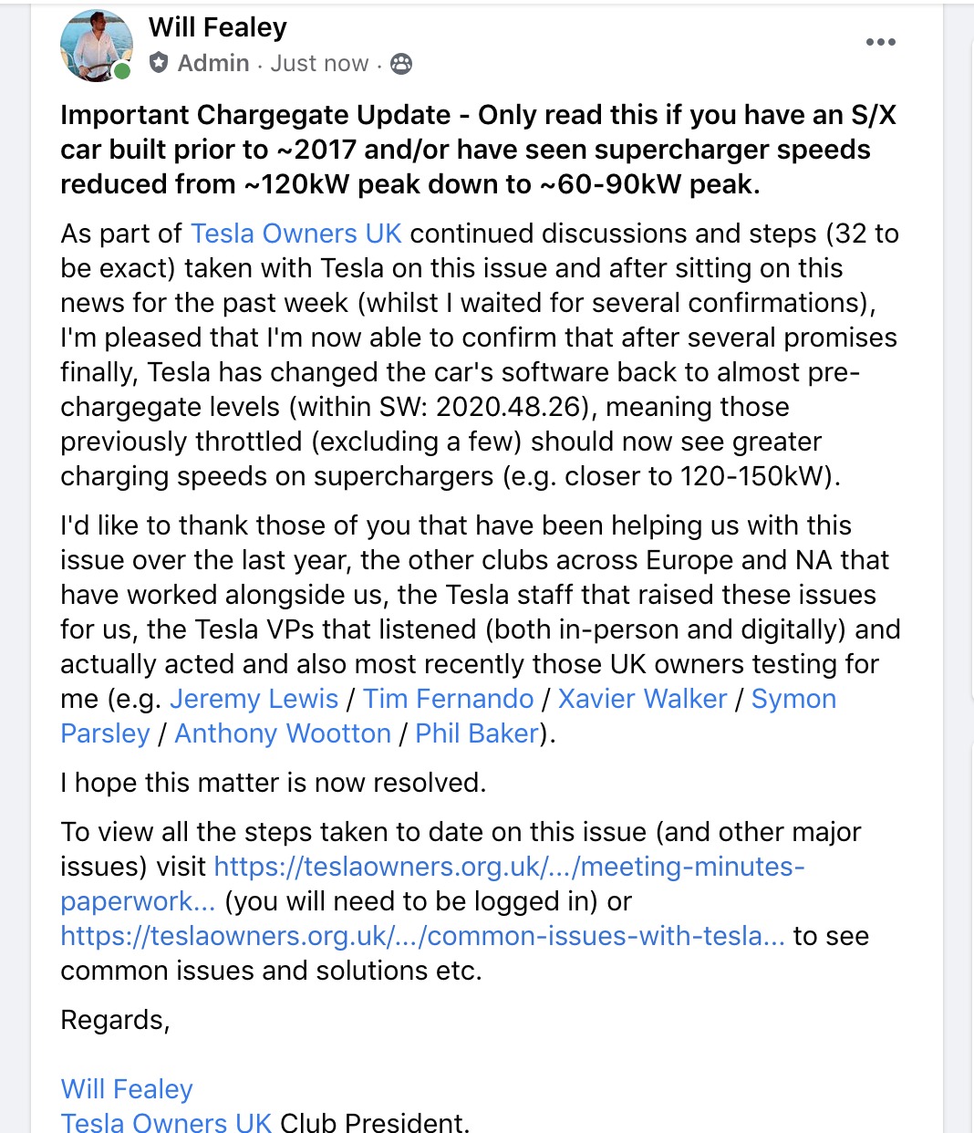Open Will Fealey's profile from the post header
This screenshot has height=1133, width=974.
[x=217, y=26]
